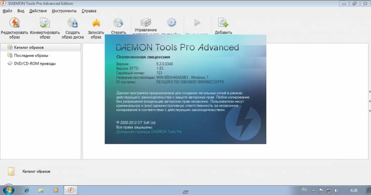The image size is (371, 195).
Task: Click the SPTD version value 1.83
Action: [160, 69]
